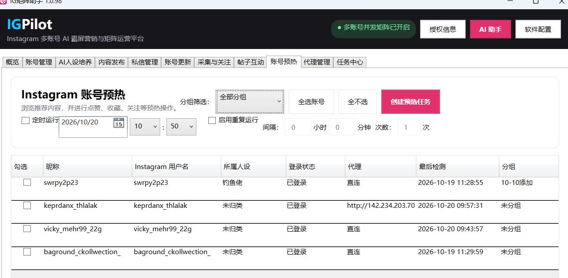Click the 全选账号 button
Screen dimensions: 568x278
tap(311, 101)
